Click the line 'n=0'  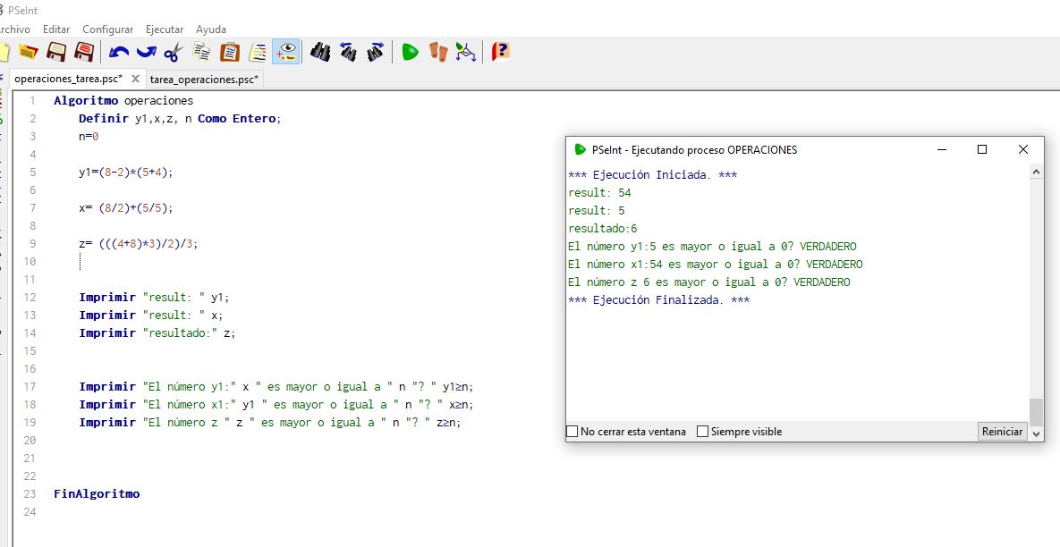89,137
